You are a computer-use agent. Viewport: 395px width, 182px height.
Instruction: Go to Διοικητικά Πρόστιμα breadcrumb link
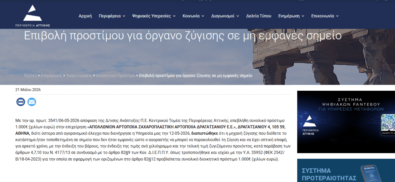(x=116, y=76)
